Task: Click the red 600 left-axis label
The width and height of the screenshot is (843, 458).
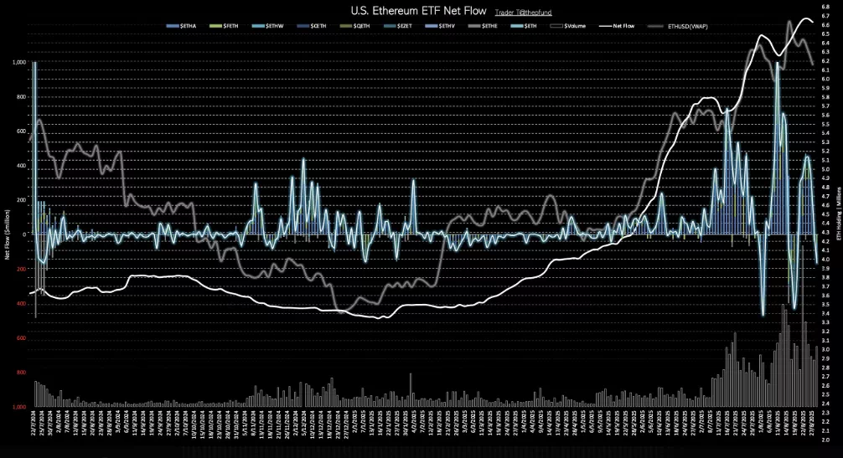Action: click(21, 338)
